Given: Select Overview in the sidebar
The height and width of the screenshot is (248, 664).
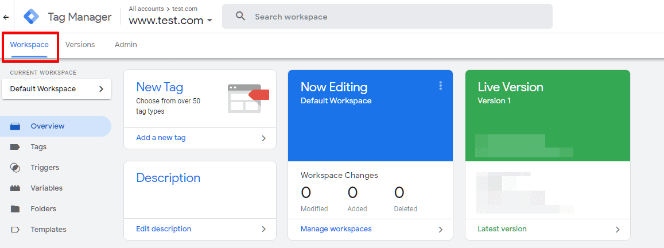Looking at the screenshot, I should 56,126.
